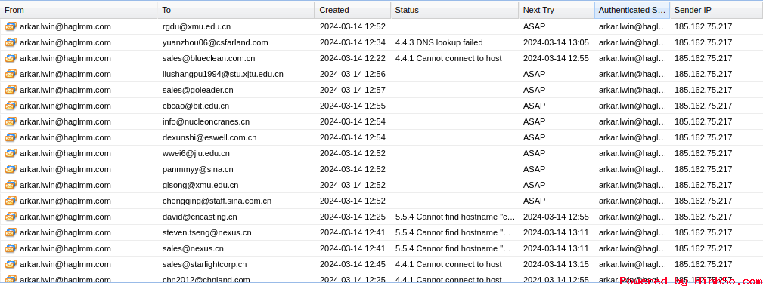The image size is (763, 286).
Task: Click mail icon for yuanzhou06@csfarland.com row
Action: point(11,42)
